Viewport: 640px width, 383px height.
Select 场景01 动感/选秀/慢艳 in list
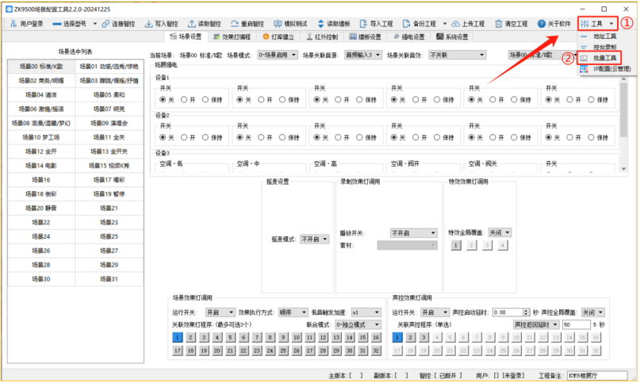pyautogui.click(x=109, y=67)
